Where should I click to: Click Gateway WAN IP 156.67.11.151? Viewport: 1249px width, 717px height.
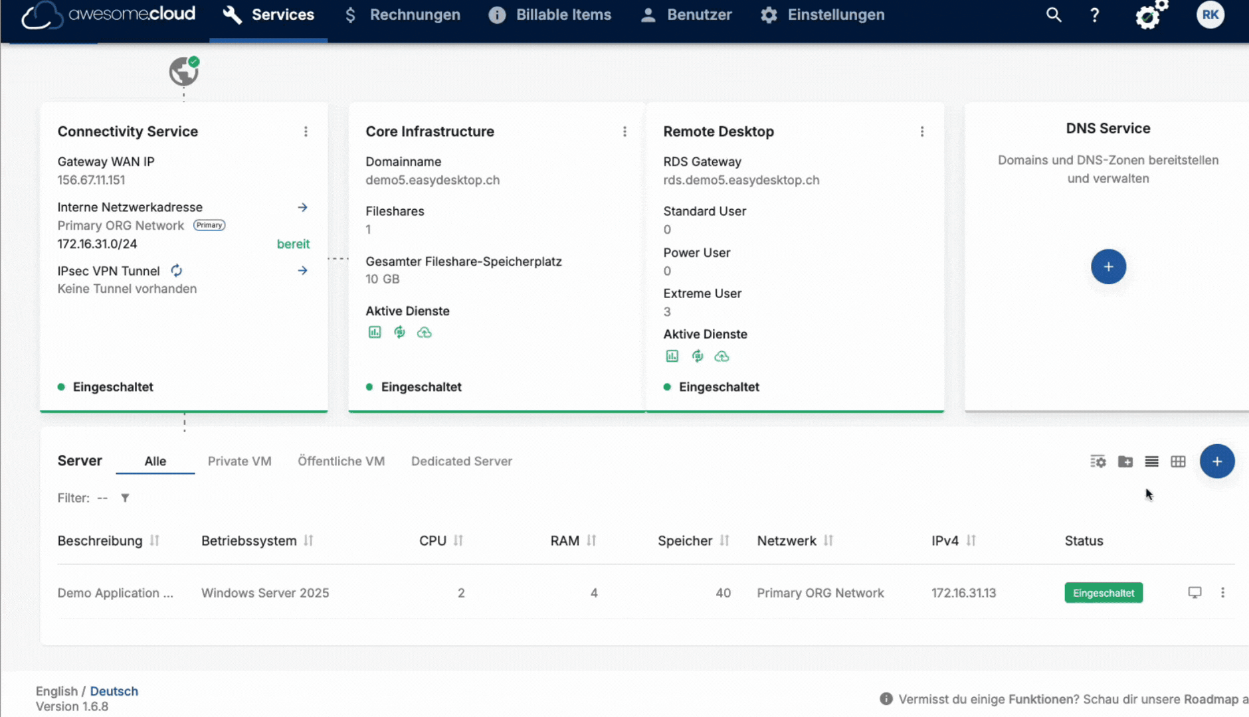(91, 180)
